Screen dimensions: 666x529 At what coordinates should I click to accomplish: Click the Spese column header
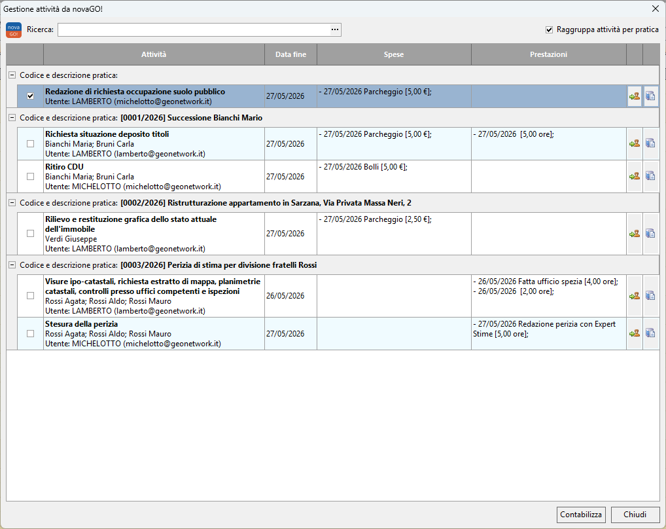pos(394,54)
